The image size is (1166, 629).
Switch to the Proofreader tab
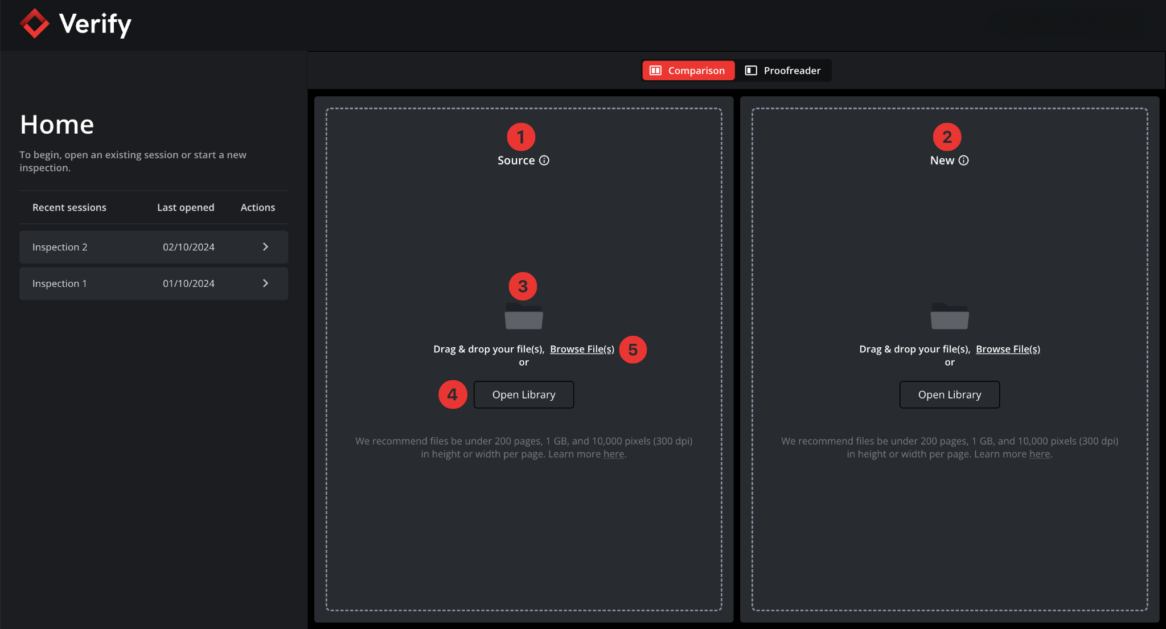783,71
